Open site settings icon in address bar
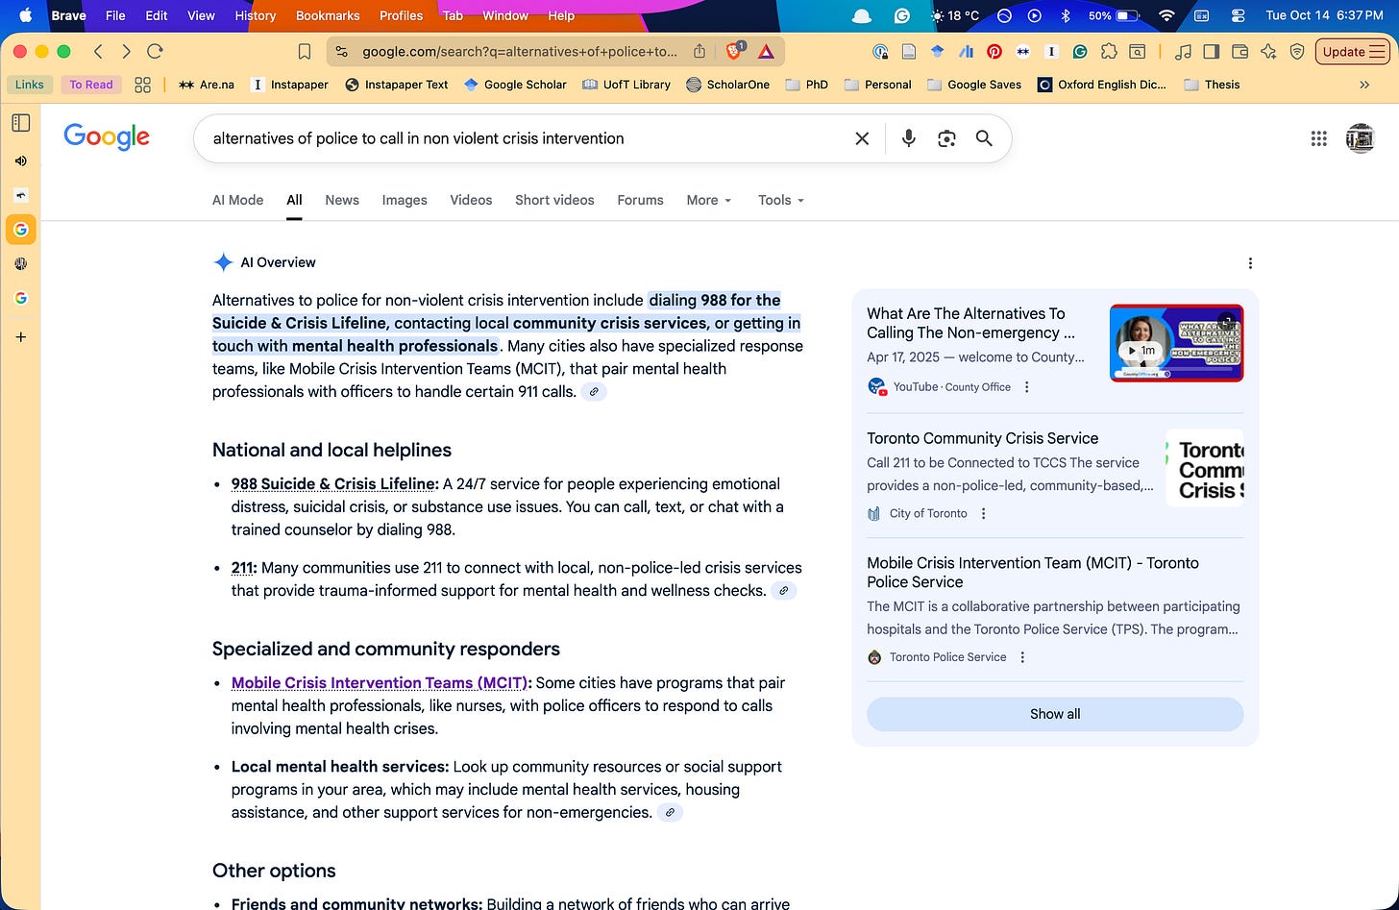 coord(342,52)
